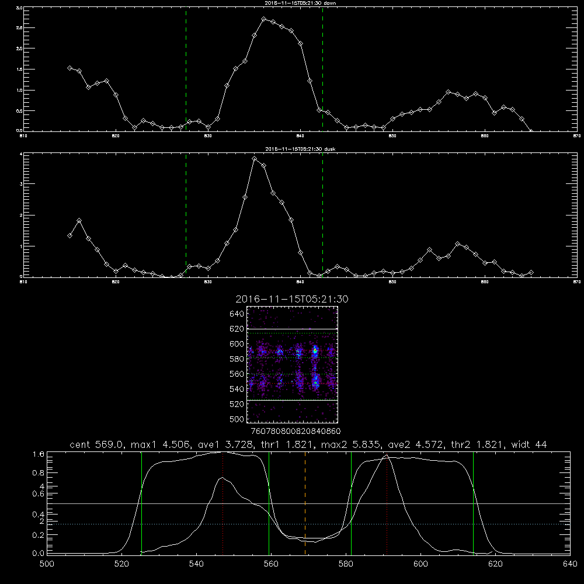Click x-axis label 540 of bottom plot
Screen dimensions: 584x584
pos(196,564)
